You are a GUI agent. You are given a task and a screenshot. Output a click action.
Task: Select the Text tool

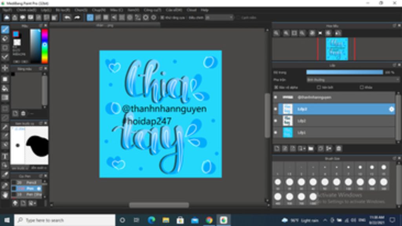pos(5,156)
